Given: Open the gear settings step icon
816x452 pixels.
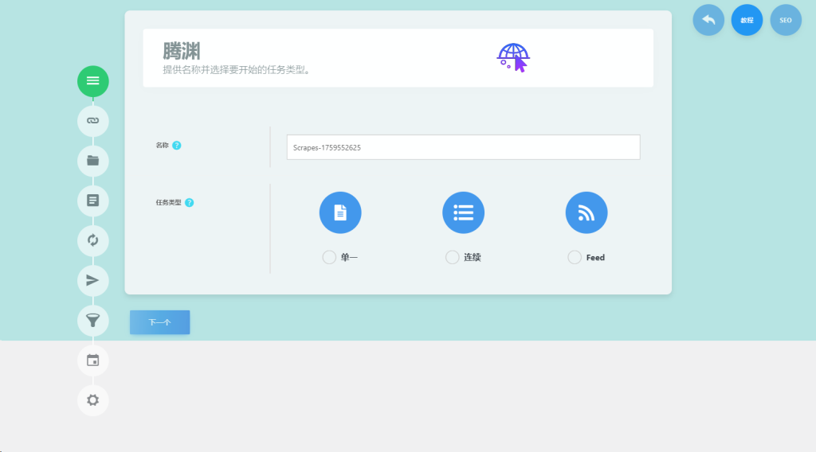Looking at the screenshot, I should click(x=92, y=400).
